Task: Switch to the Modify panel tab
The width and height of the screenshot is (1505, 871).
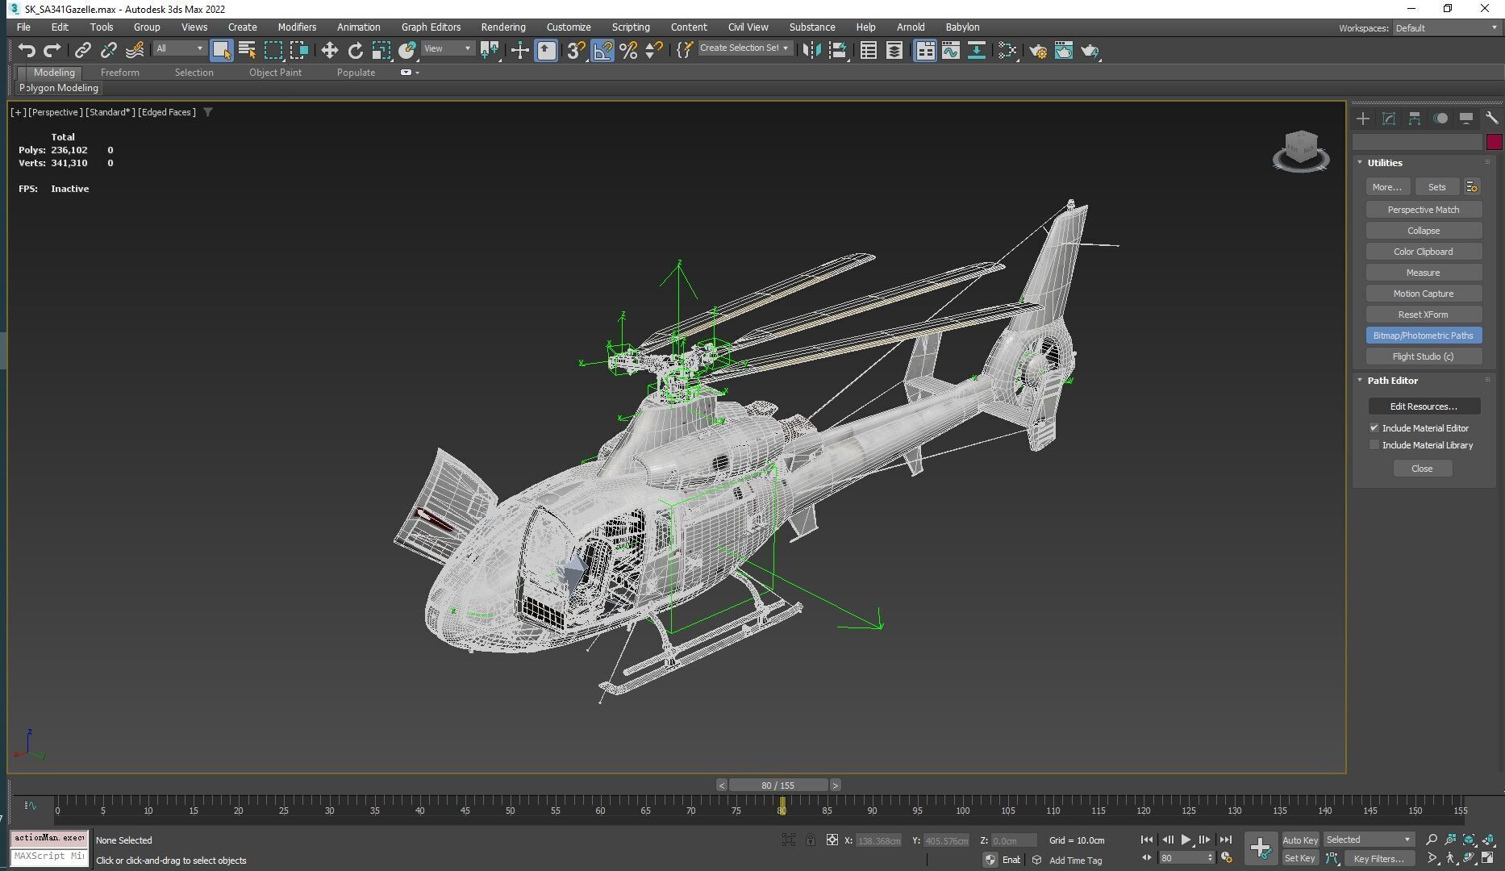Action: (1389, 119)
